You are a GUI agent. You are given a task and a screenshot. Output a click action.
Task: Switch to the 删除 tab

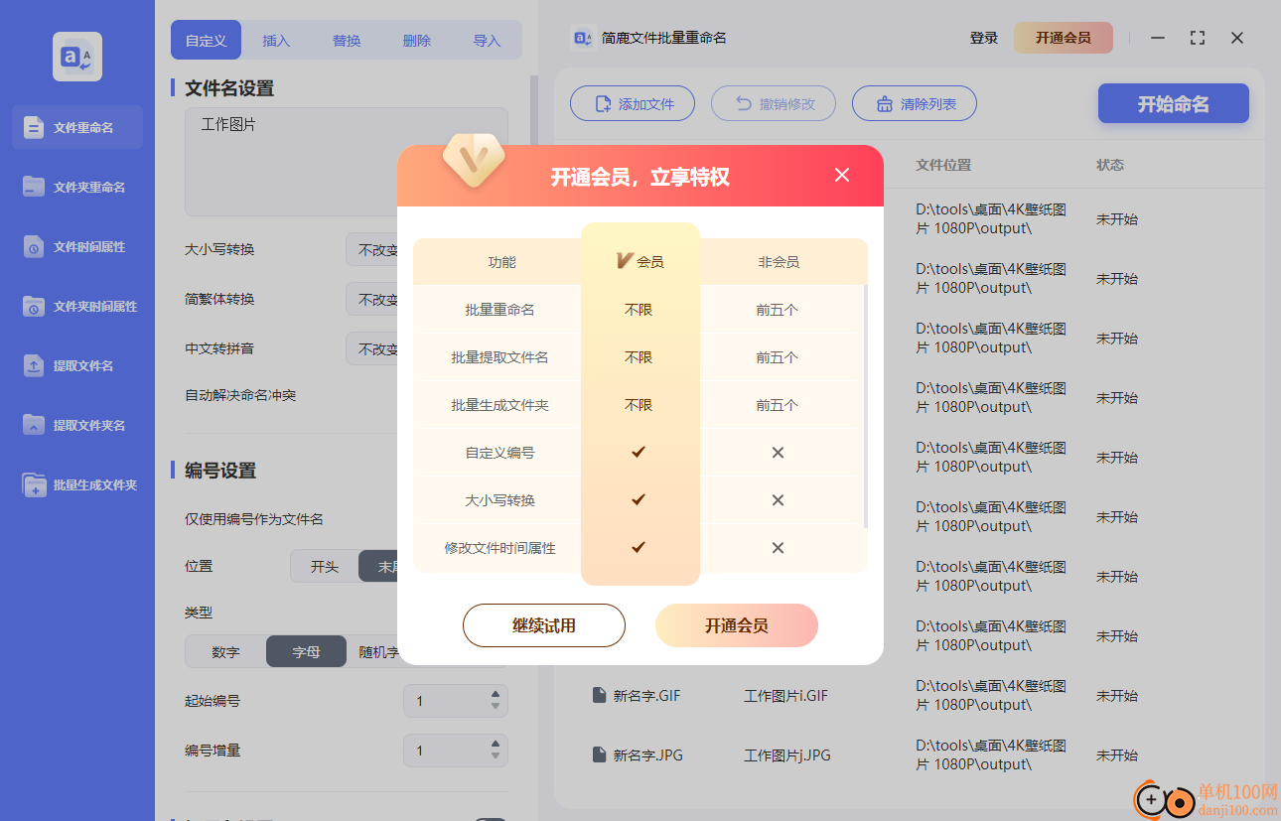coord(417,41)
